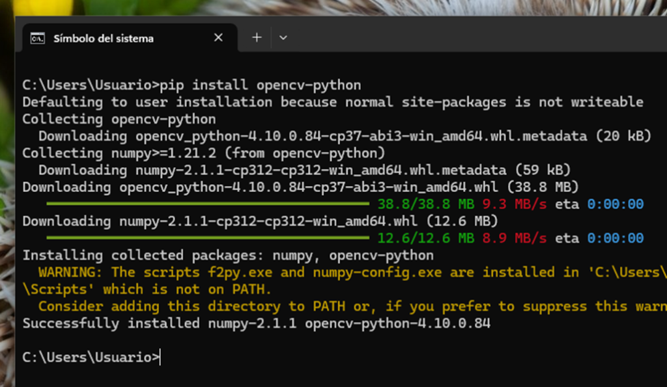Click the 'Successfully installed numpy-2.1.1' line
The image size is (667, 387).
click(257, 323)
